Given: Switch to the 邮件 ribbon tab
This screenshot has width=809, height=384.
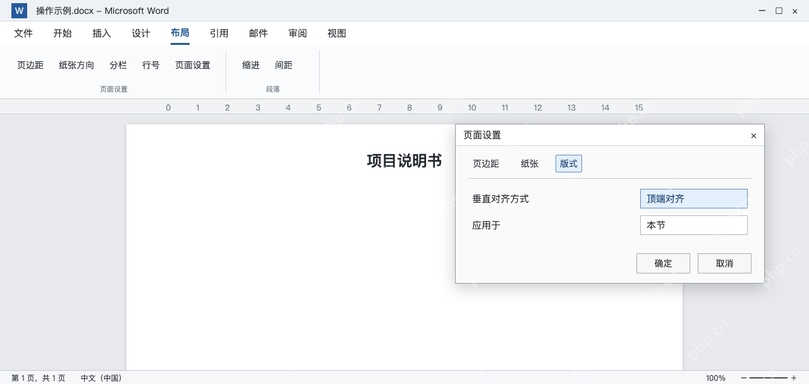Looking at the screenshot, I should click(x=259, y=33).
